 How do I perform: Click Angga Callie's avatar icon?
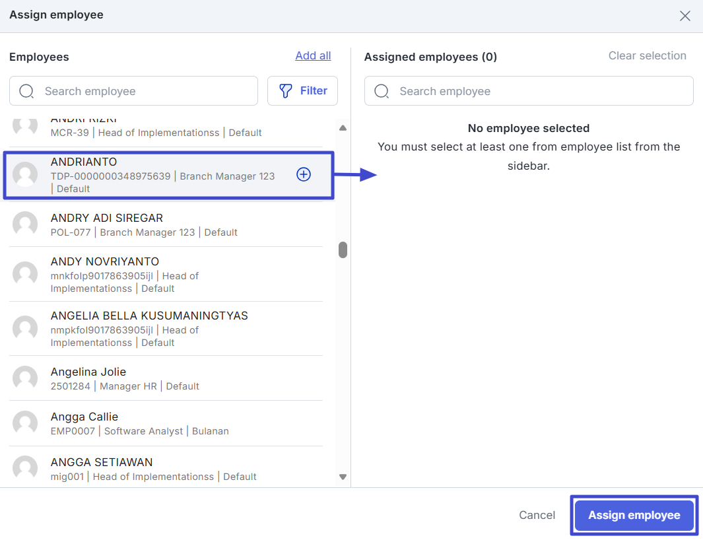(x=25, y=423)
